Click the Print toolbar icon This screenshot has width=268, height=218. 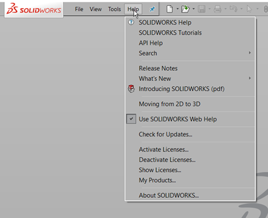click(218, 9)
